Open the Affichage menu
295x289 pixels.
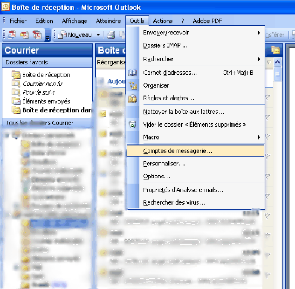pos(75,21)
